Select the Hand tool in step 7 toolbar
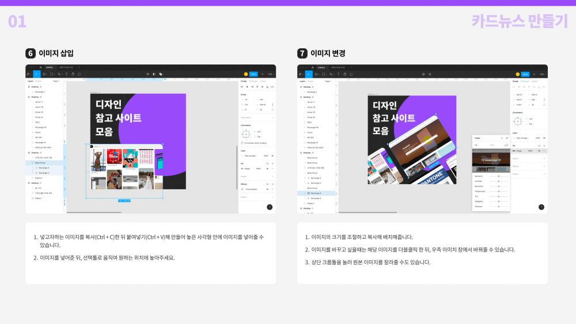The image size is (576, 324). (344, 74)
